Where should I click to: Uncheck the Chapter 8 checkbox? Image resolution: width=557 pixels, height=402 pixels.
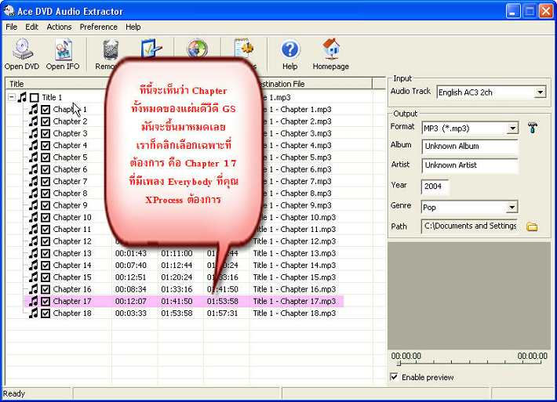click(46, 194)
